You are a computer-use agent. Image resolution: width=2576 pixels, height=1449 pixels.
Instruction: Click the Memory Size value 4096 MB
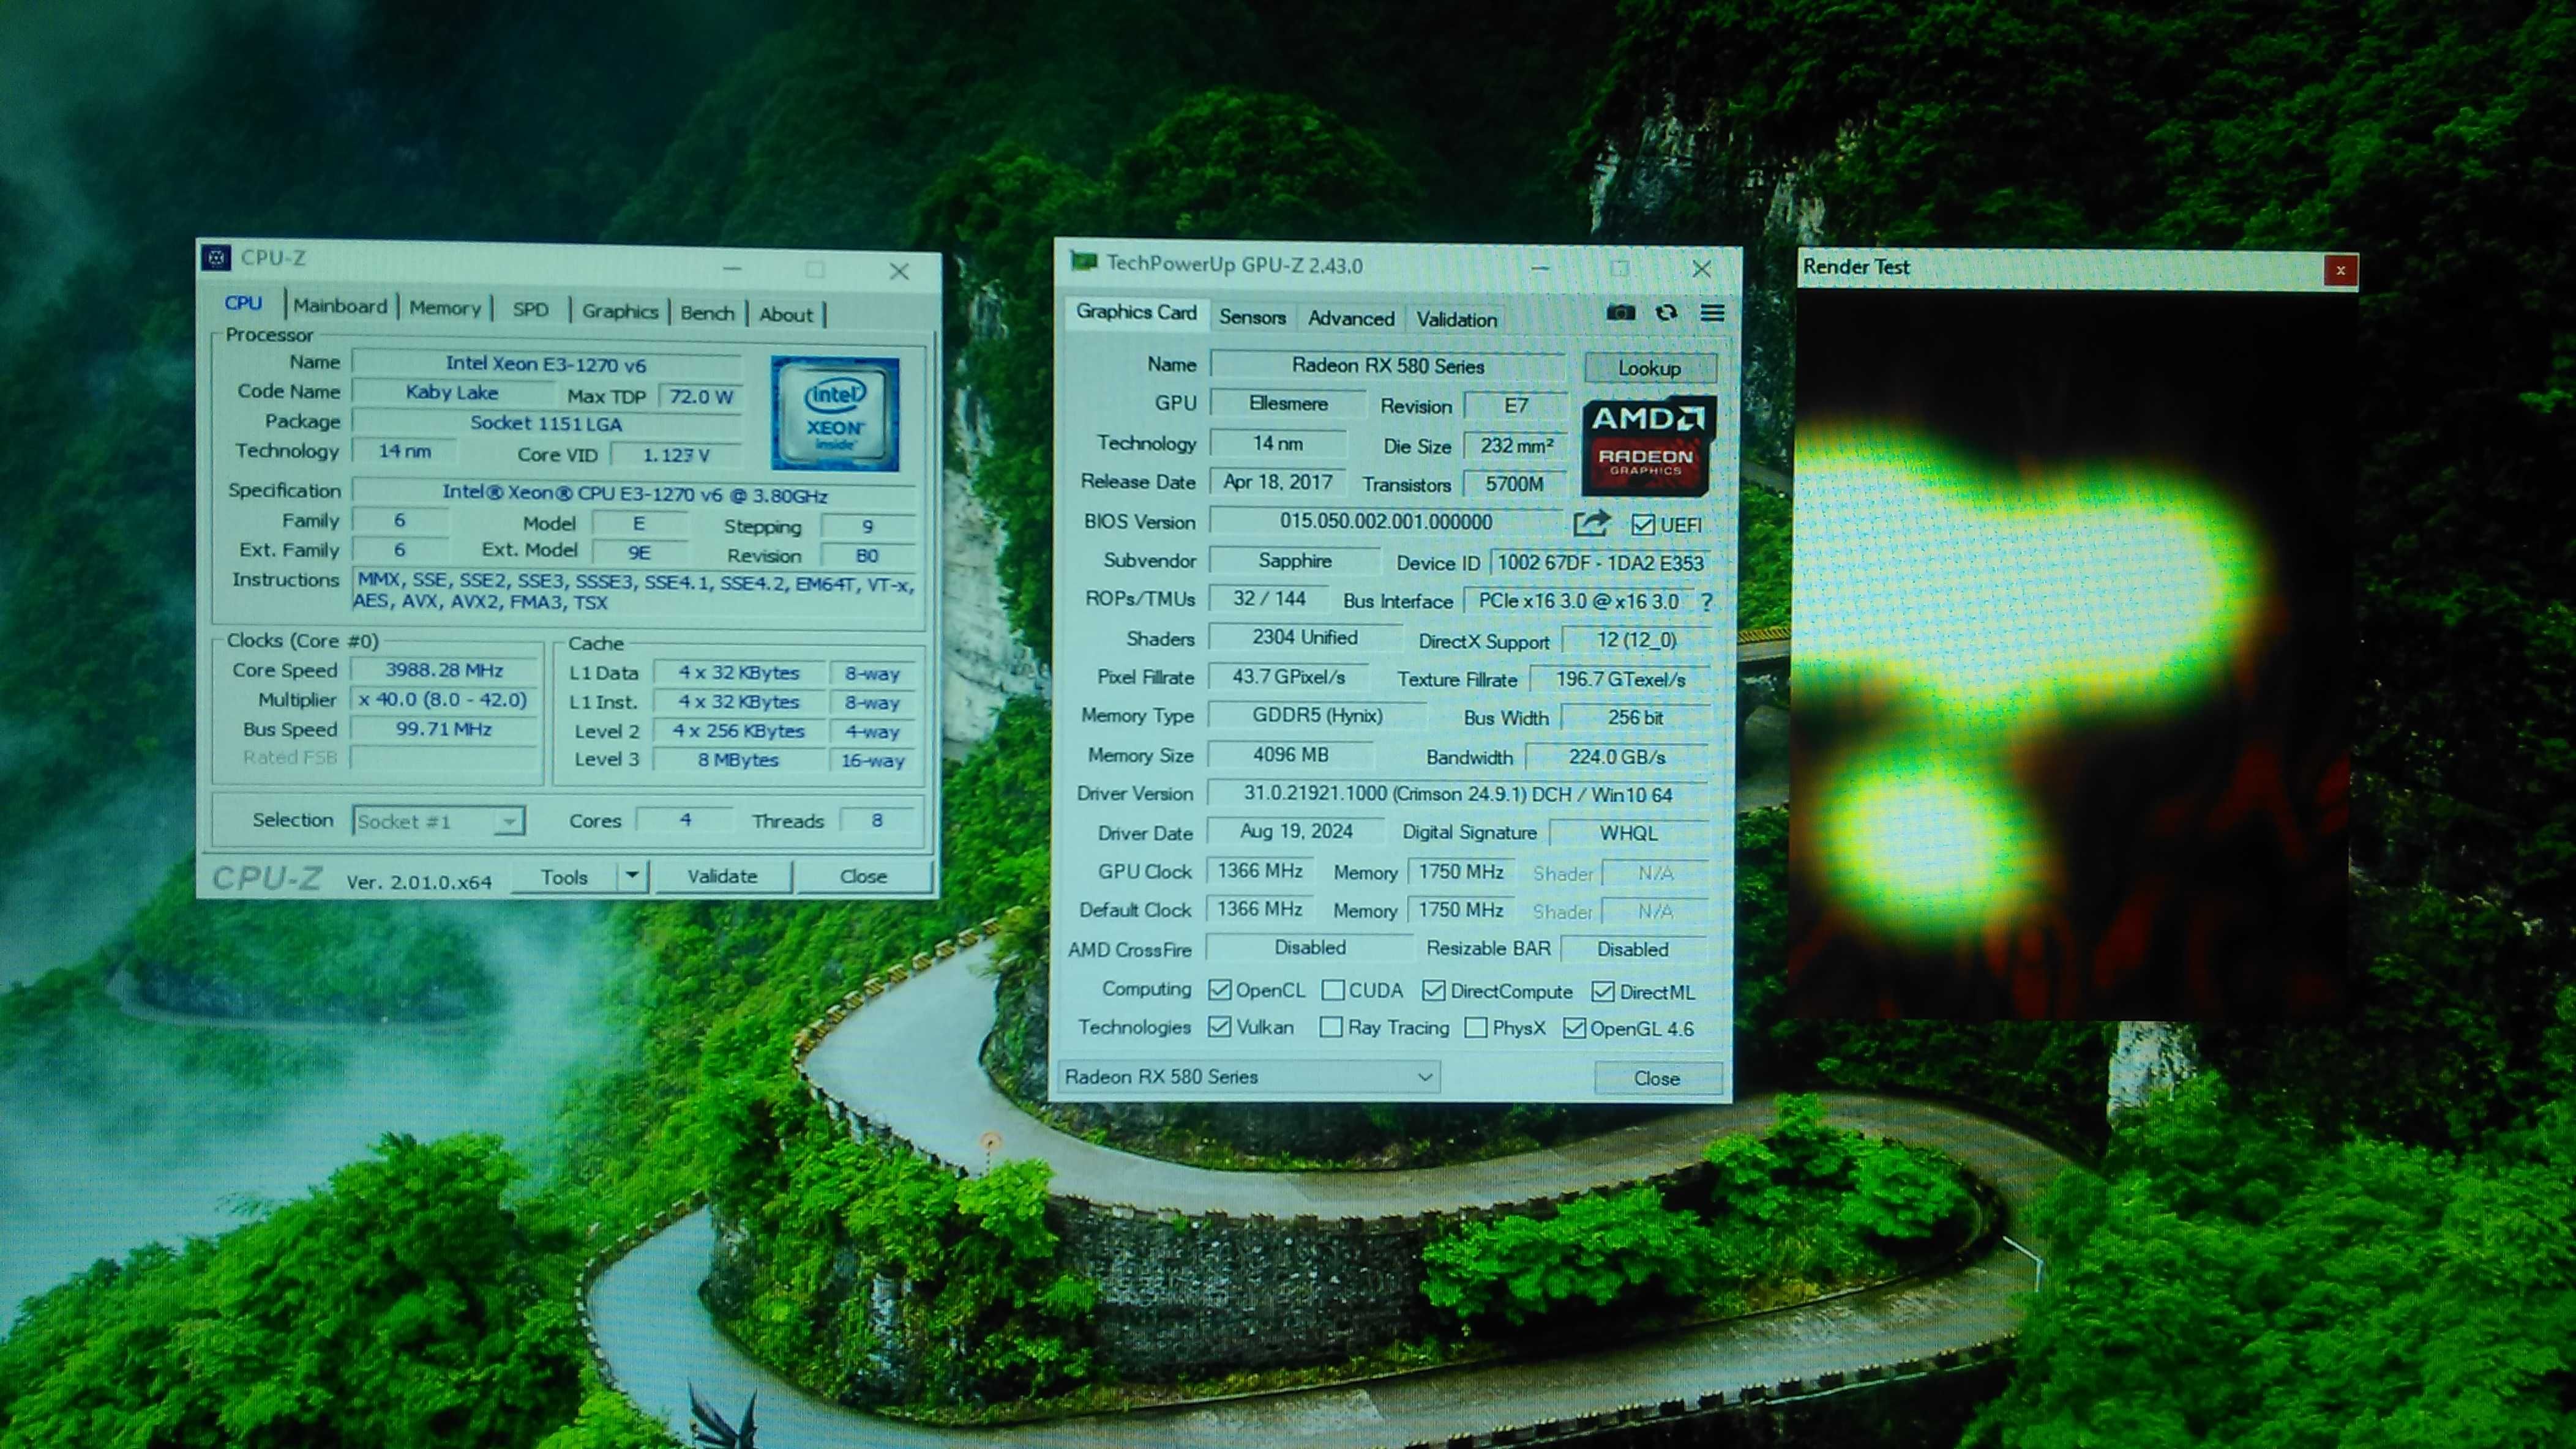click(x=1291, y=754)
